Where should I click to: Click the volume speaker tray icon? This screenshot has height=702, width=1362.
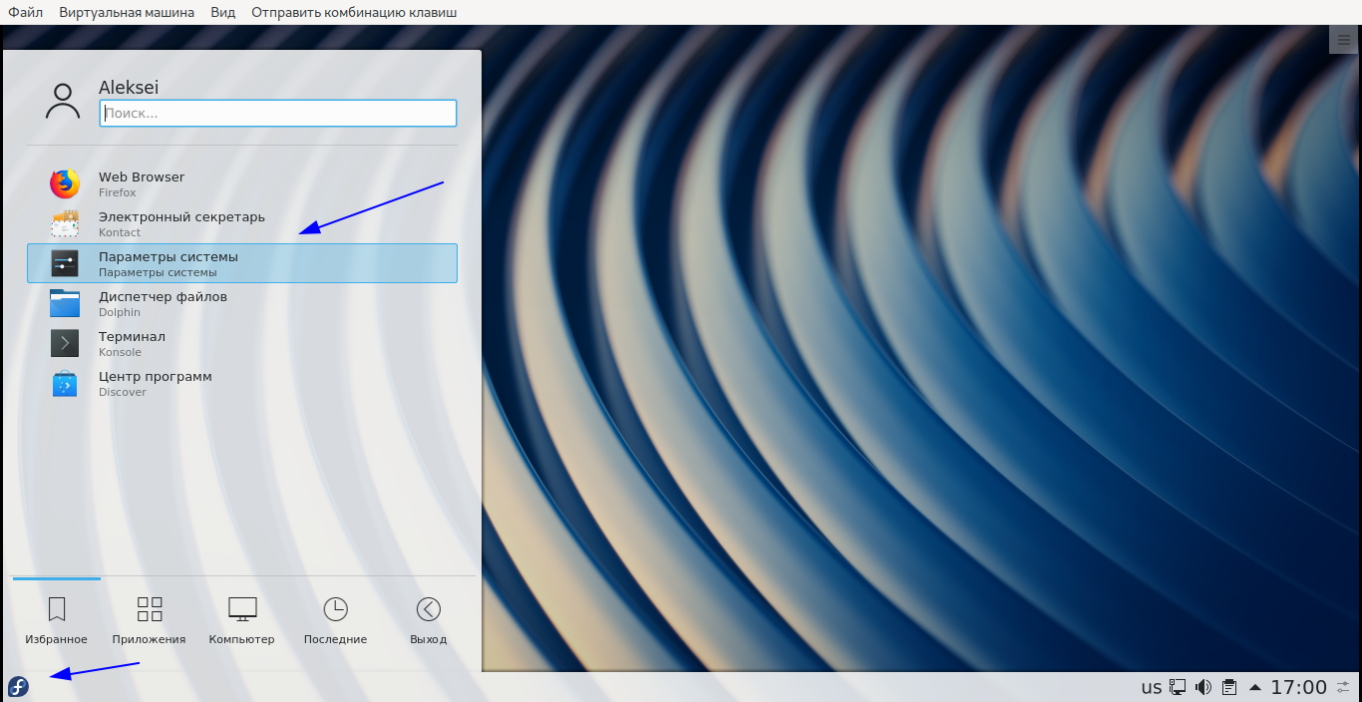coord(1203,687)
